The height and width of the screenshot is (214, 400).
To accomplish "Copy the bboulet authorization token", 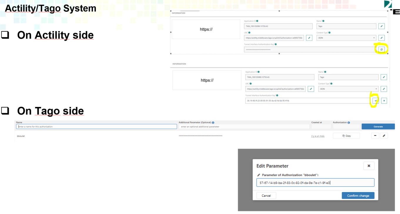I will click(x=347, y=136).
